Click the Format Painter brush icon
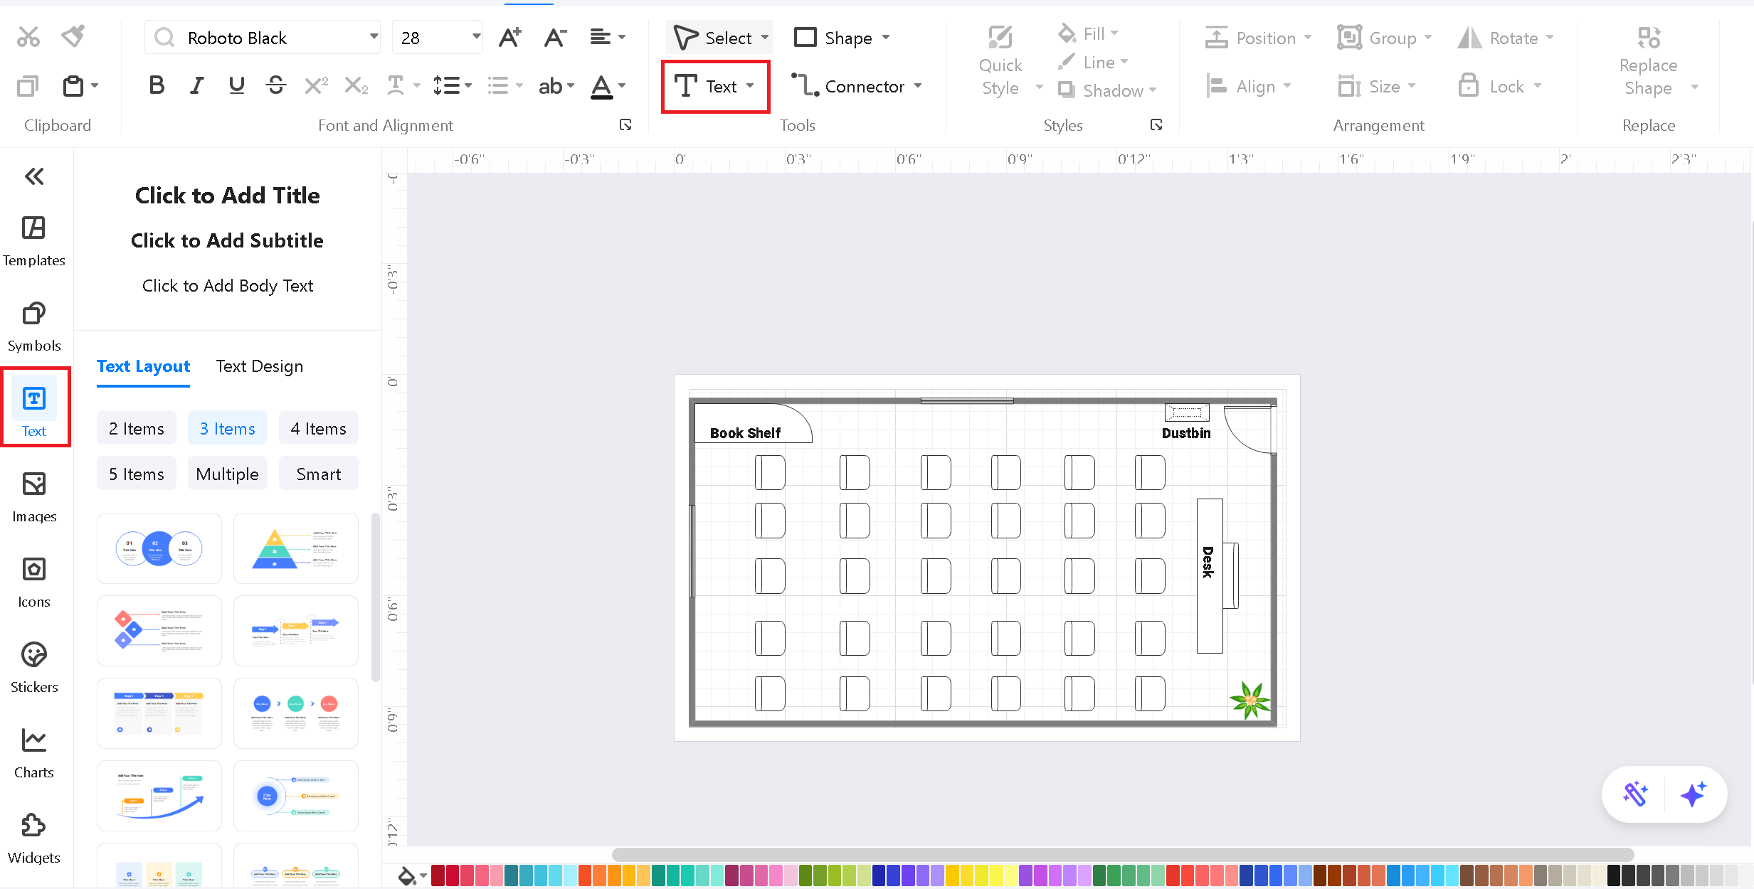This screenshot has height=889, width=1754. click(x=73, y=36)
